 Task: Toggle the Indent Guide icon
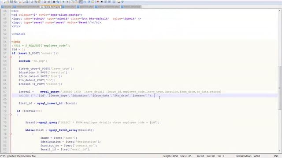tap(89, 2)
